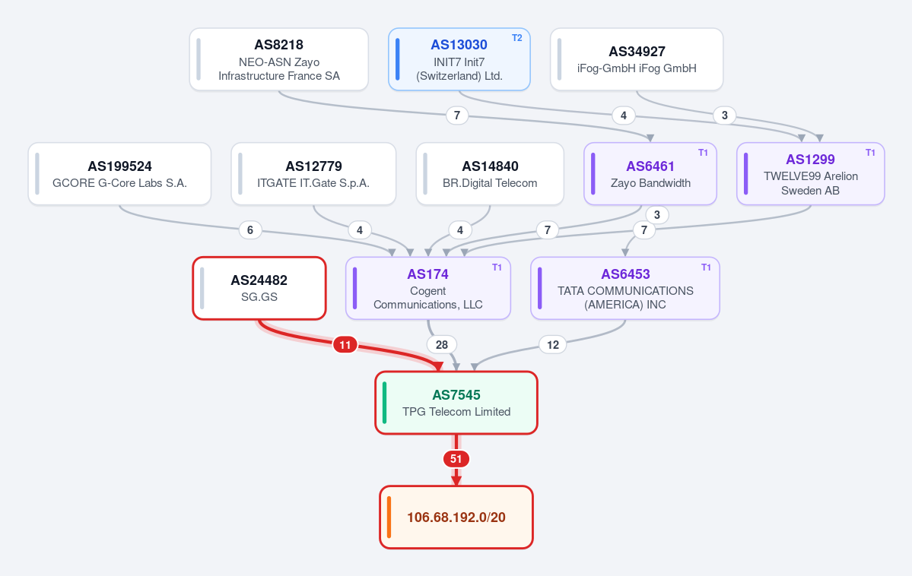Select the AS8218 NEO-ASN Zayo node
The height and width of the screenshot is (576, 912).
(x=279, y=59)
